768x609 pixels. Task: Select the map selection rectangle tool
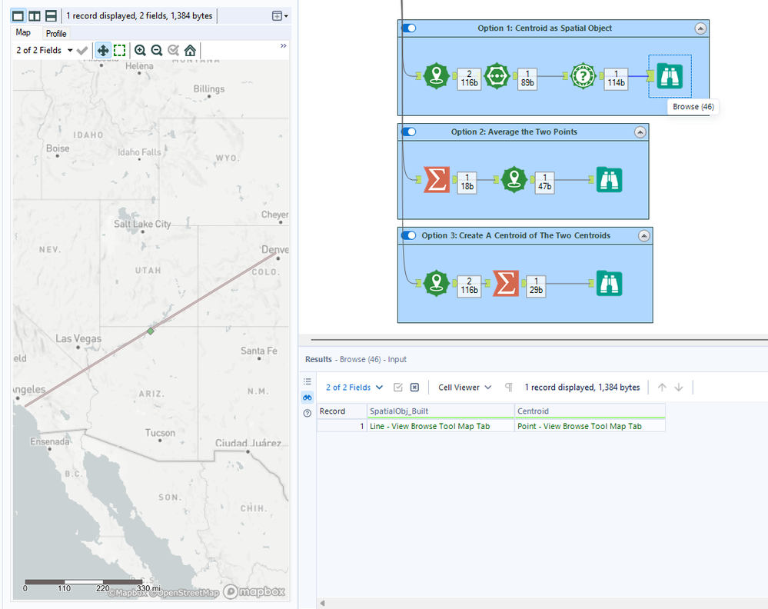tap(119, 50)
